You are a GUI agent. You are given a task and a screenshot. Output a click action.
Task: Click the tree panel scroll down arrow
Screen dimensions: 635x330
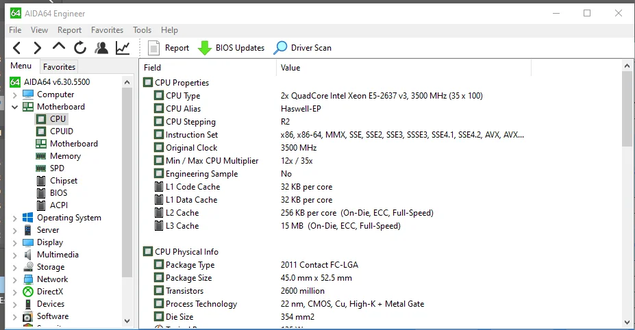coord(127,321)
